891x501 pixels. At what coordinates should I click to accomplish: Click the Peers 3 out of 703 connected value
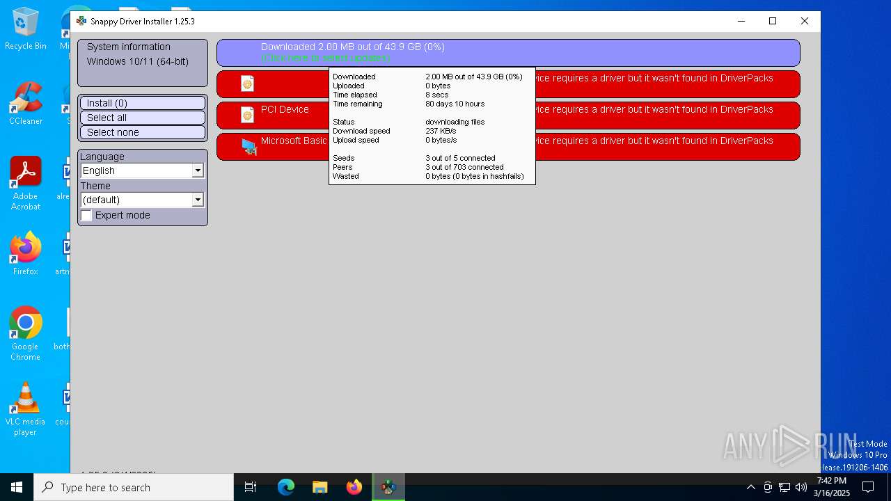click(x=464, y=167)
